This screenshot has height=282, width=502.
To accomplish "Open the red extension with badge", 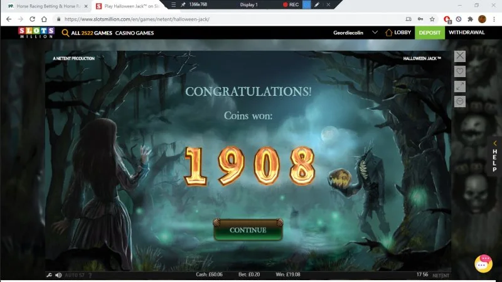I will click(447, 19).
